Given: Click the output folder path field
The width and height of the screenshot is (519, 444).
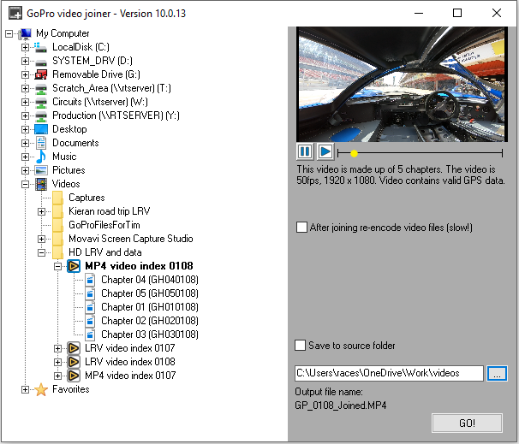Looking at the screenshot, I should [x=389, y=373].
